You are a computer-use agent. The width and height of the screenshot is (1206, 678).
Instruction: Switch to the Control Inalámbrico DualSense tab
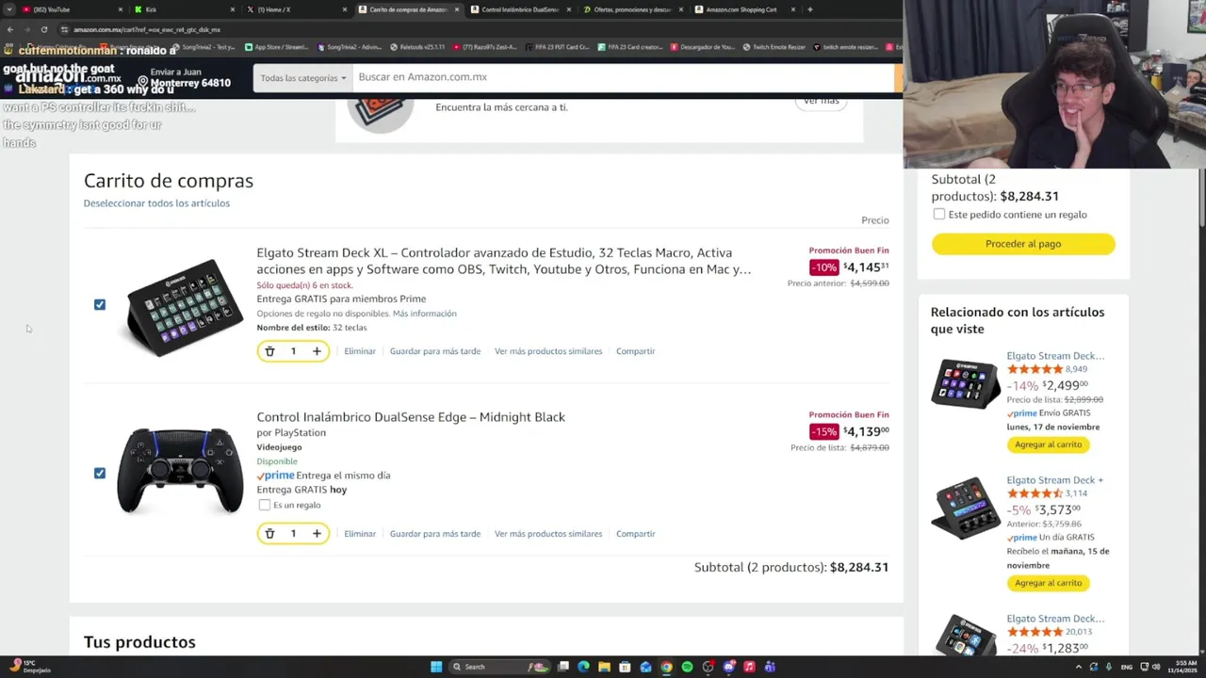(x=520, y=9)
